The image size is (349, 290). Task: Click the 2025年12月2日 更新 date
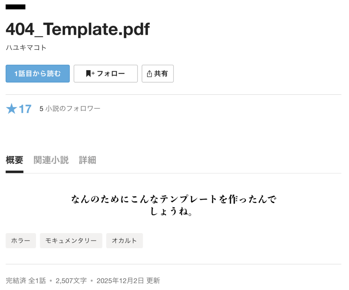click(128, 281)
